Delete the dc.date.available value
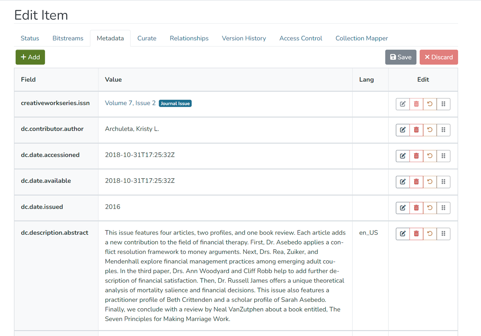481x336 pixels. 416,181
